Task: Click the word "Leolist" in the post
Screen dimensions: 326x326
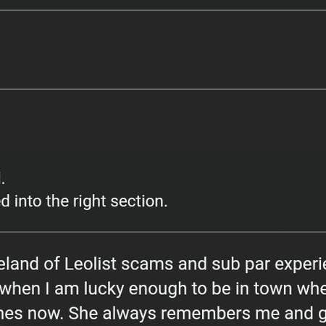Action: [91, 264]
